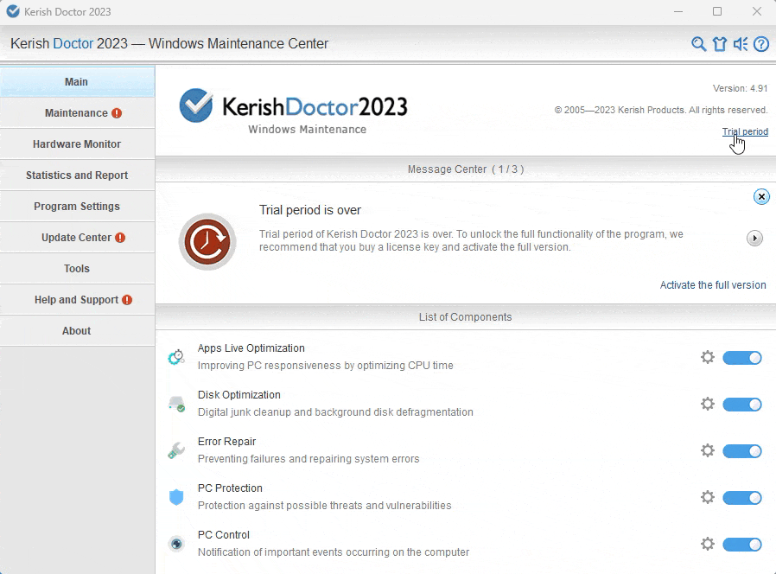Open the Maintenance section
Image resolution: width=776 pixels, height=574 pixels.
pyautogui.click(x=77, y=113)
